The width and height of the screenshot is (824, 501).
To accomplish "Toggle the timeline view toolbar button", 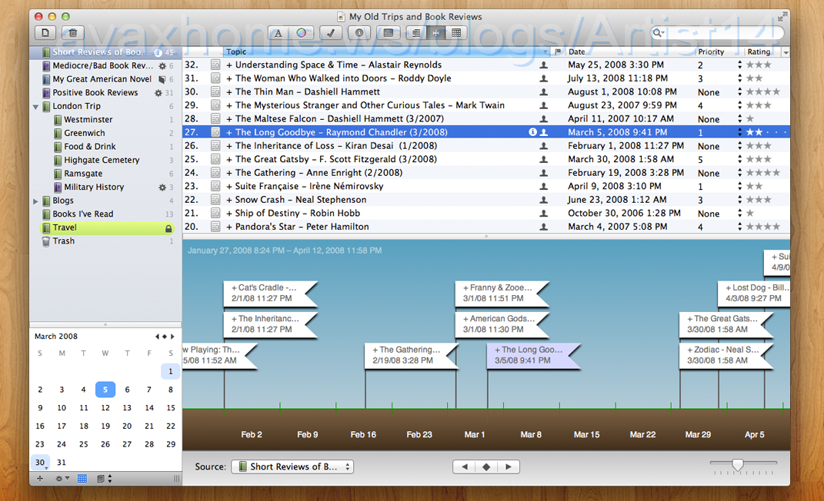I will (x=435, y=33).
